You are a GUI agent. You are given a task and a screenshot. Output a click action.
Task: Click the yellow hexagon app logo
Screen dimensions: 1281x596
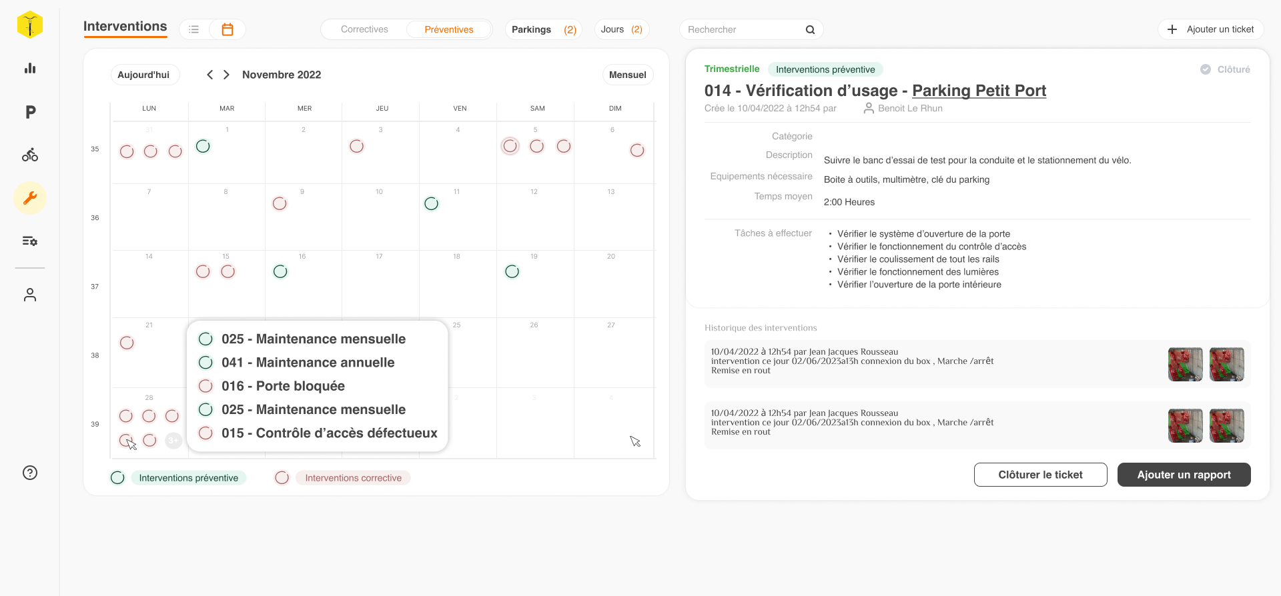tap(30, 25)
